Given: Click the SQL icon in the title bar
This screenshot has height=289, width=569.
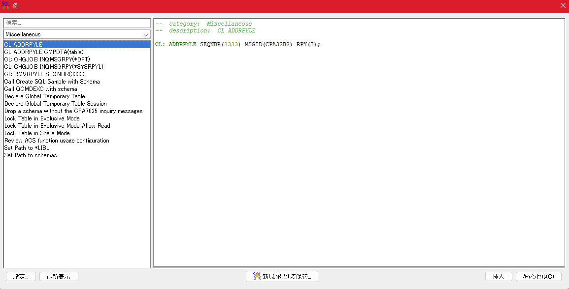Looking at the screenshot, I should pyautogui.click(x=5, y=5).
